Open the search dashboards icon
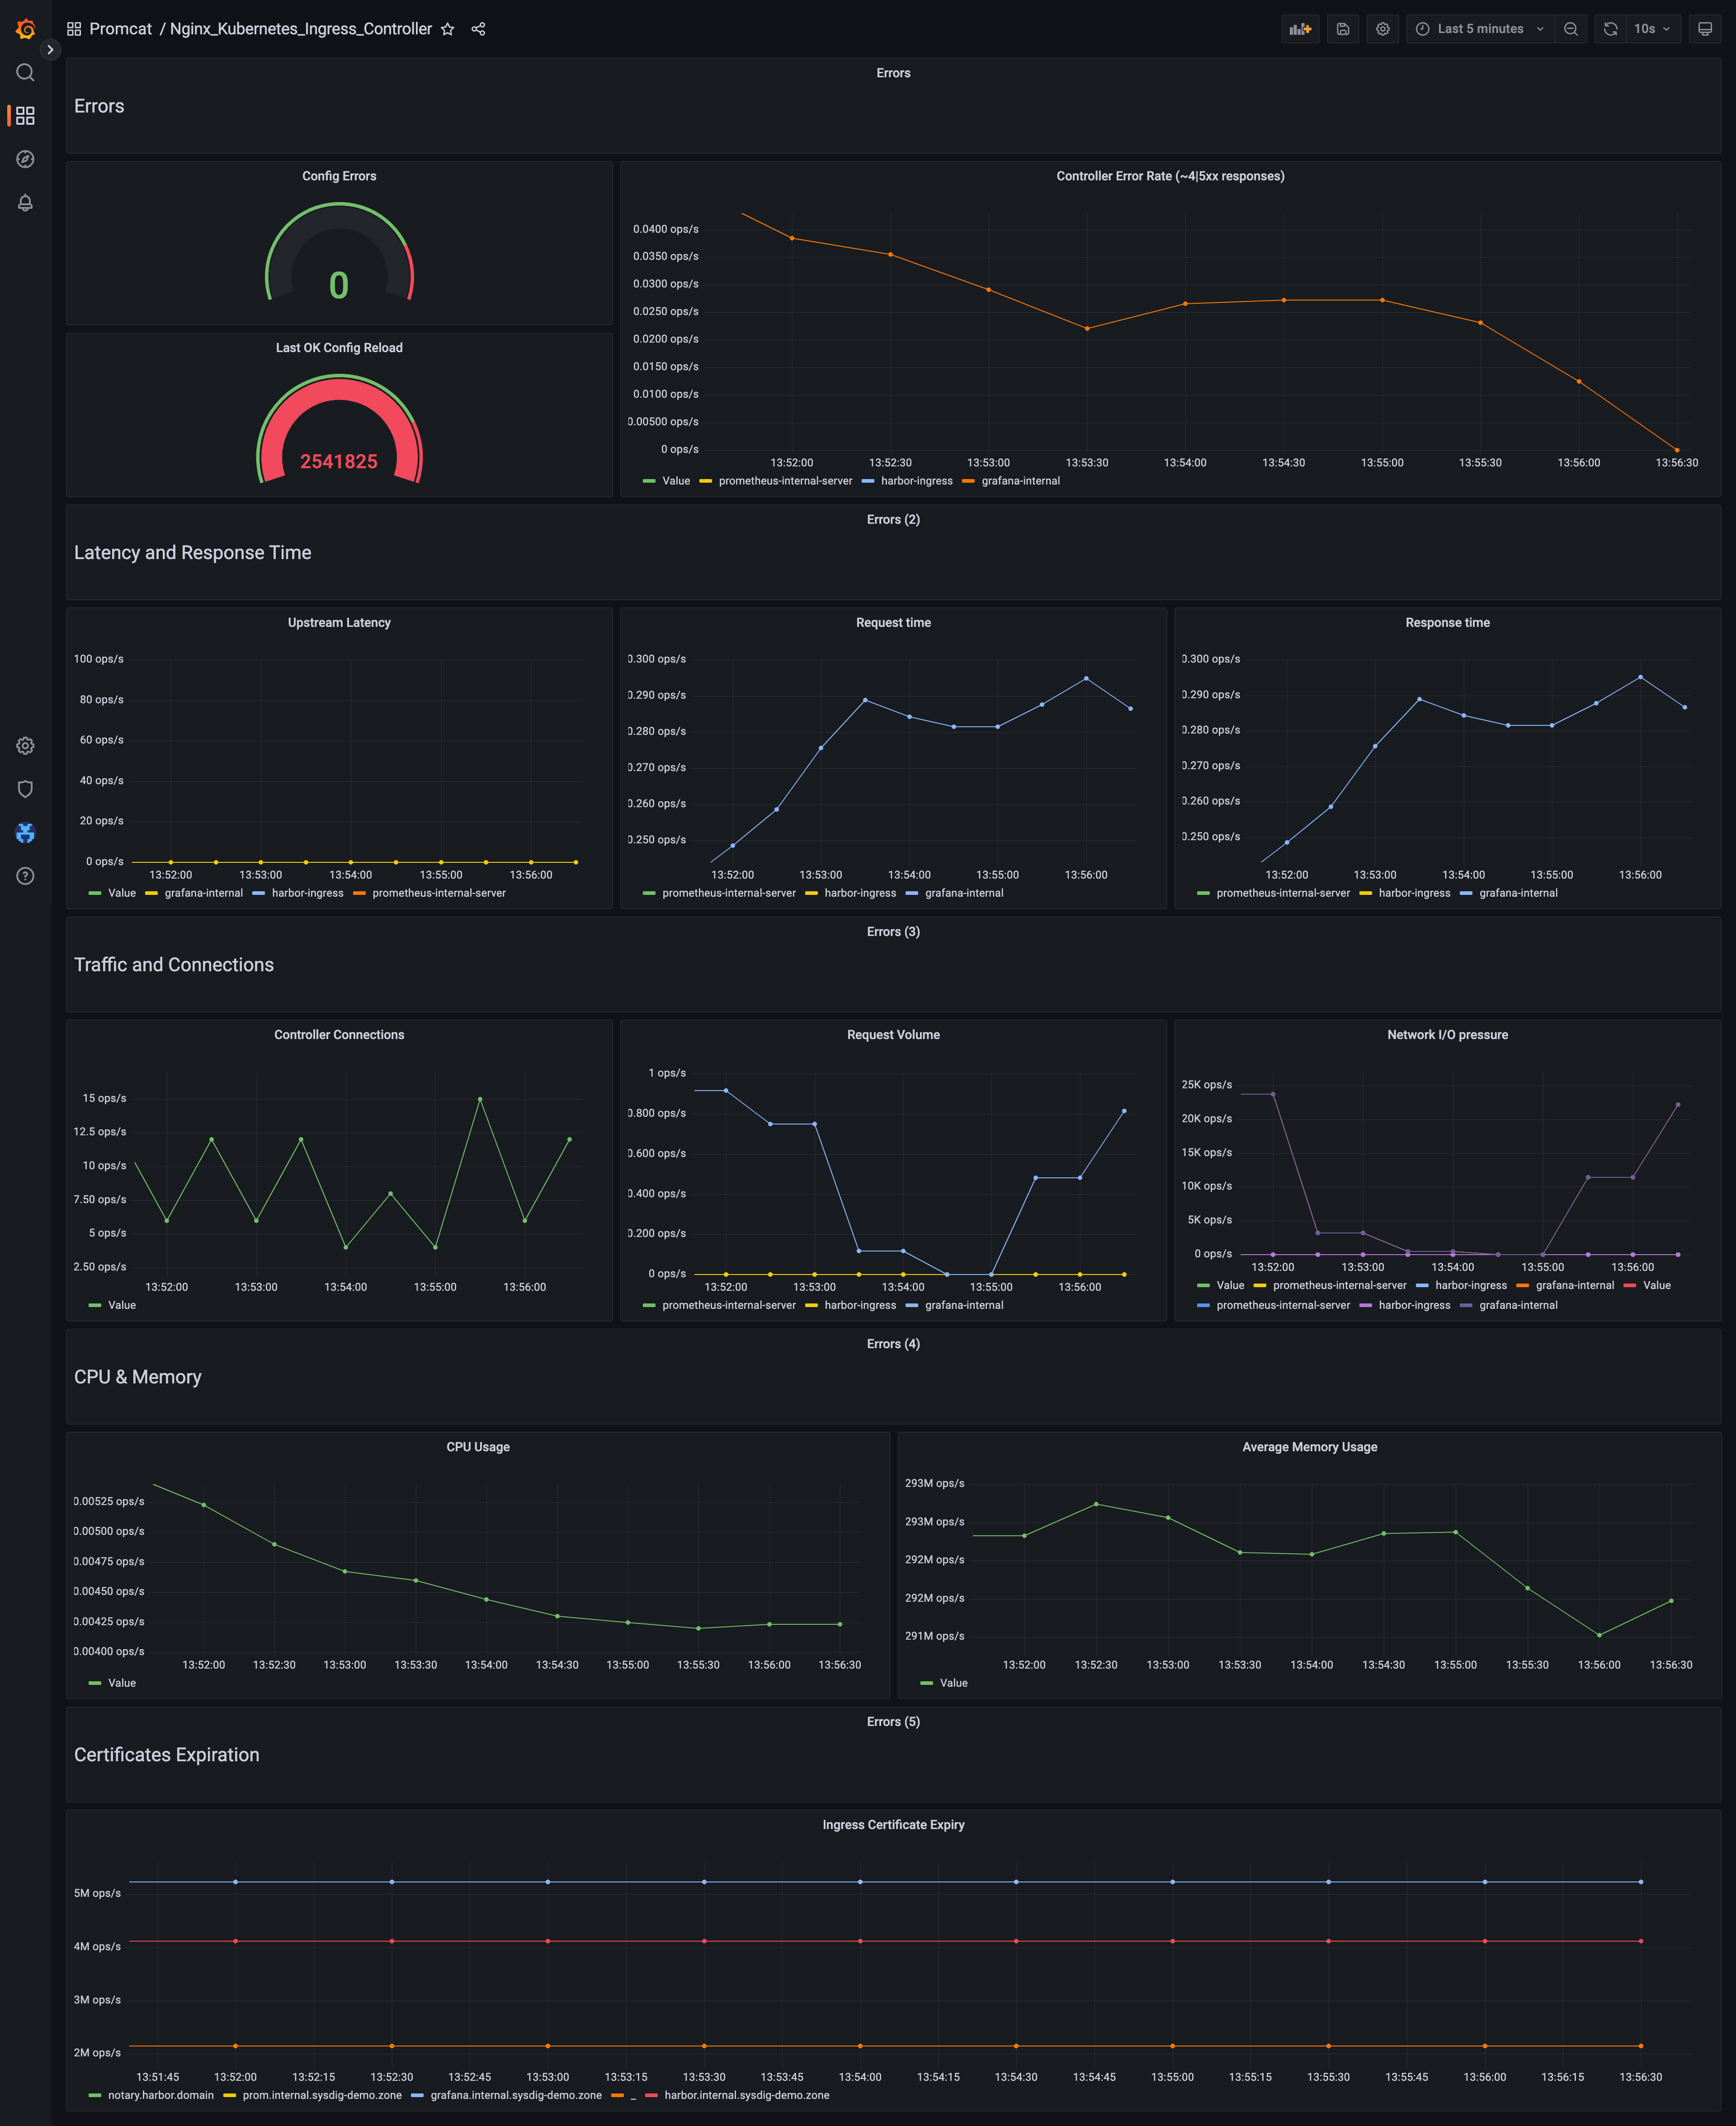The image size is (1736, 2126). (x=25, y=73)
